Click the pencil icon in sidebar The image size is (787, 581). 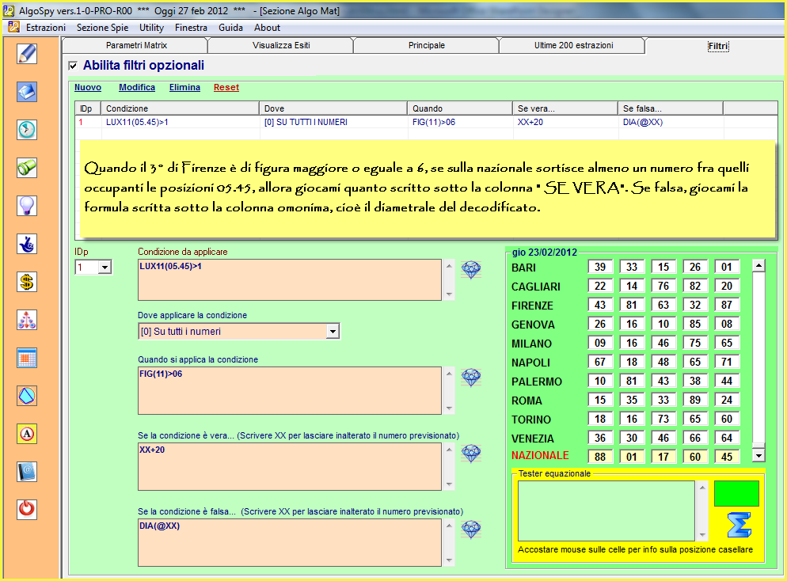coord(27,54)
